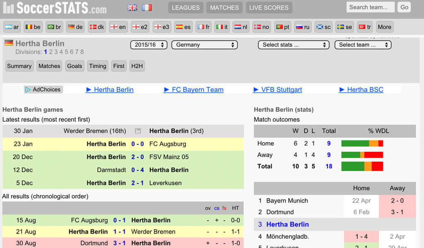
Task: Follow the FC Bayern Team ad link
Action: [x=194, y=90]
